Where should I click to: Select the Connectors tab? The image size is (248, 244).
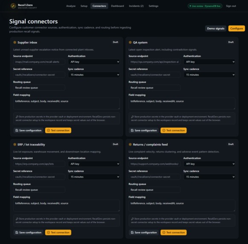tap(99, 6)
